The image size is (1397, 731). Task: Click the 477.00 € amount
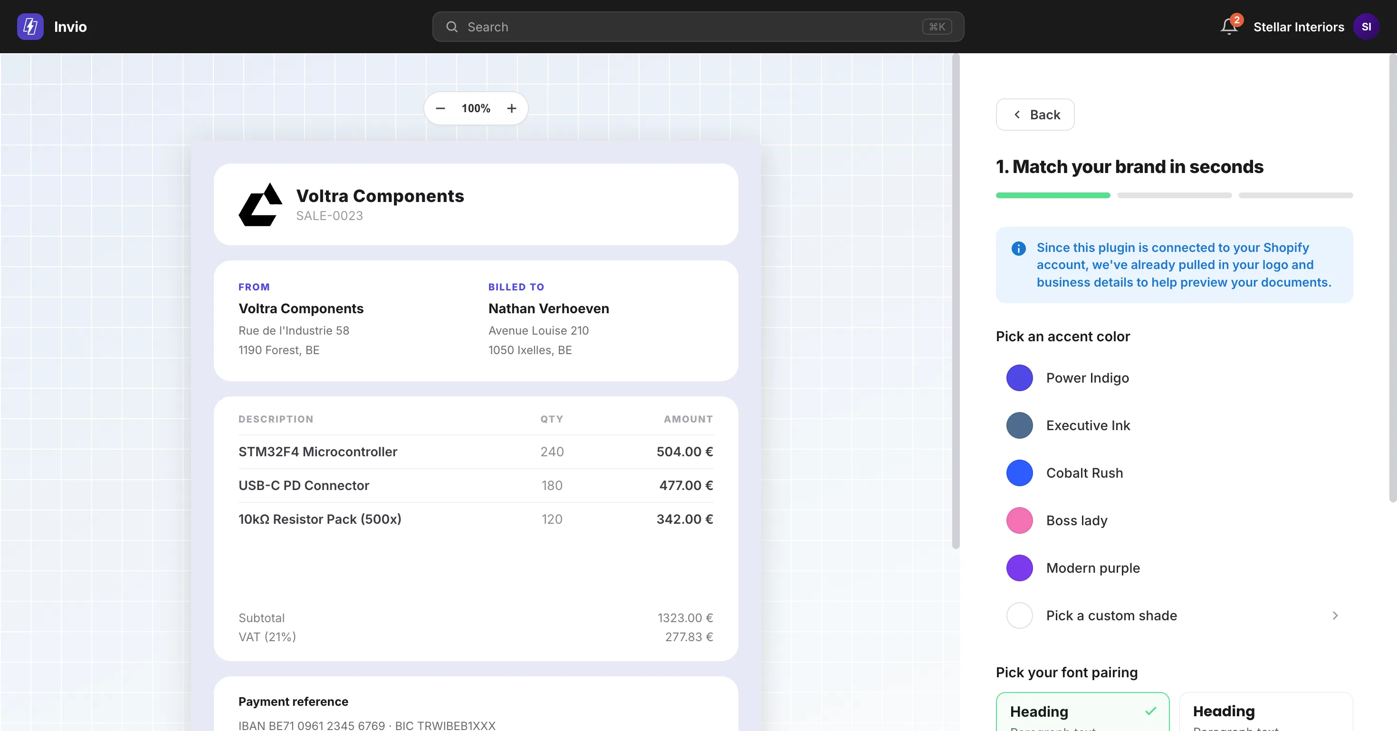(687, 485)
